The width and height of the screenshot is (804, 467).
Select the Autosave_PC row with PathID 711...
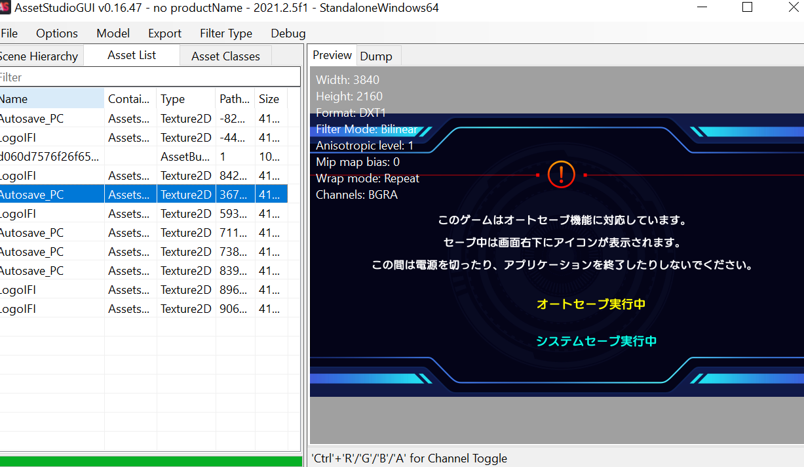click(x=144, y=233)
